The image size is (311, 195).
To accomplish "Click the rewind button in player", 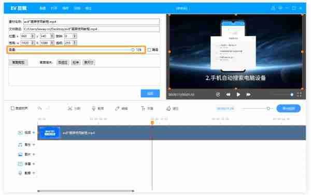I will pyautogui.click(x=228, y=95).
